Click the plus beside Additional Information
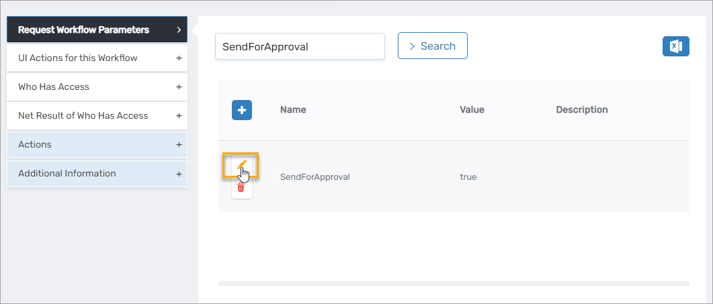This screenshot has width=713, height=304. tap(179, 174)
